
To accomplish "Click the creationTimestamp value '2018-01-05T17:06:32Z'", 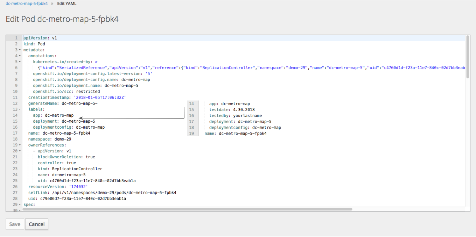I will (x=99, y=98).
